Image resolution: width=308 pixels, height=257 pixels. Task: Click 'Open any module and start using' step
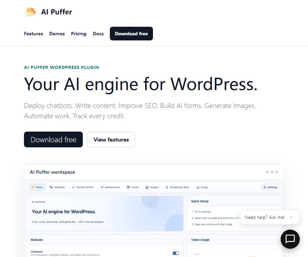point(212,224)
